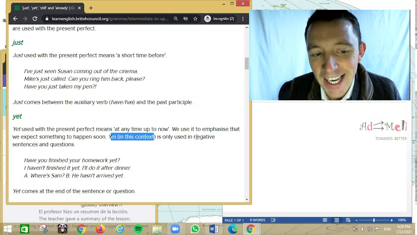The image size is (417, 235).
Task: Click the vertical scrollbar thumb on the page
Action: pyautogui.click(x=247, y=63)
